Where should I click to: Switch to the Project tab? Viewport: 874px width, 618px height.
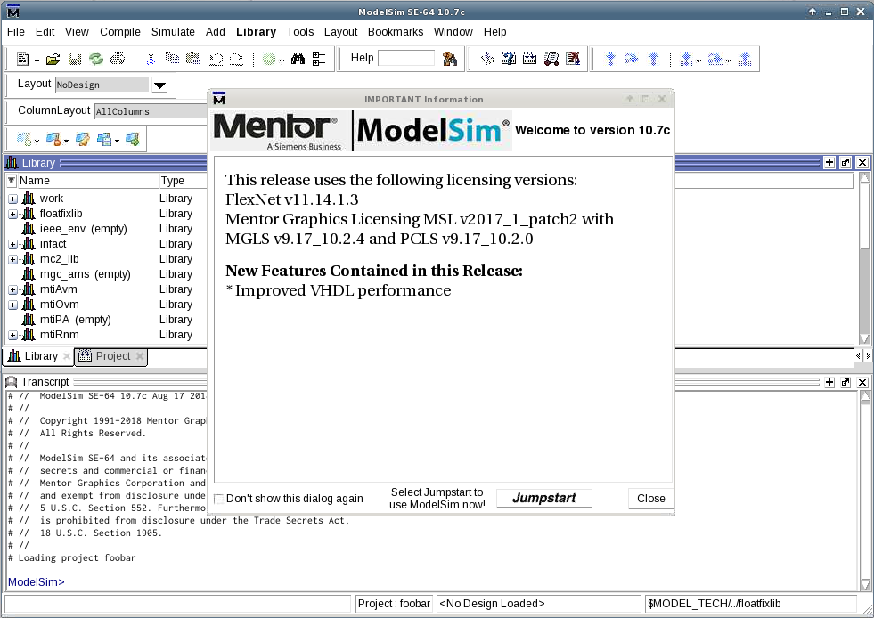click(x=111, y=356)
